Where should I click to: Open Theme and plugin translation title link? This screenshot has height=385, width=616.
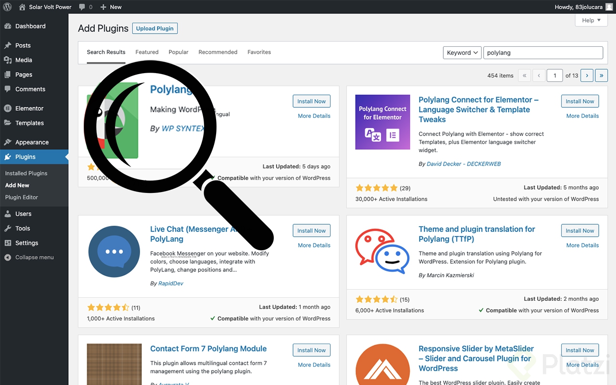tap(476, 234)
